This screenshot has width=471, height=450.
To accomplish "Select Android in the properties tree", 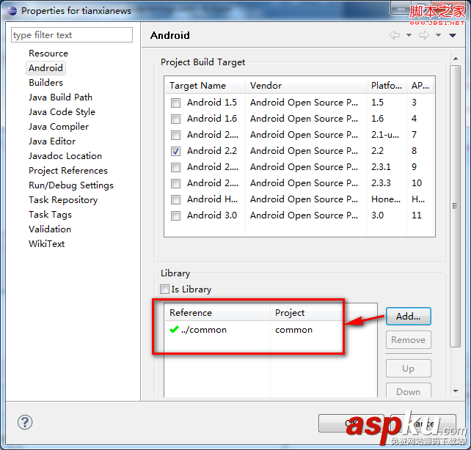I will (45, 68).
